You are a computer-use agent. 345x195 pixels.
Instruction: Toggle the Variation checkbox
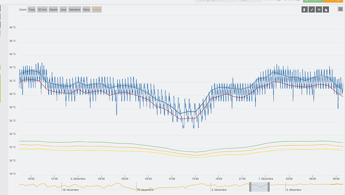tap(279, 0)
